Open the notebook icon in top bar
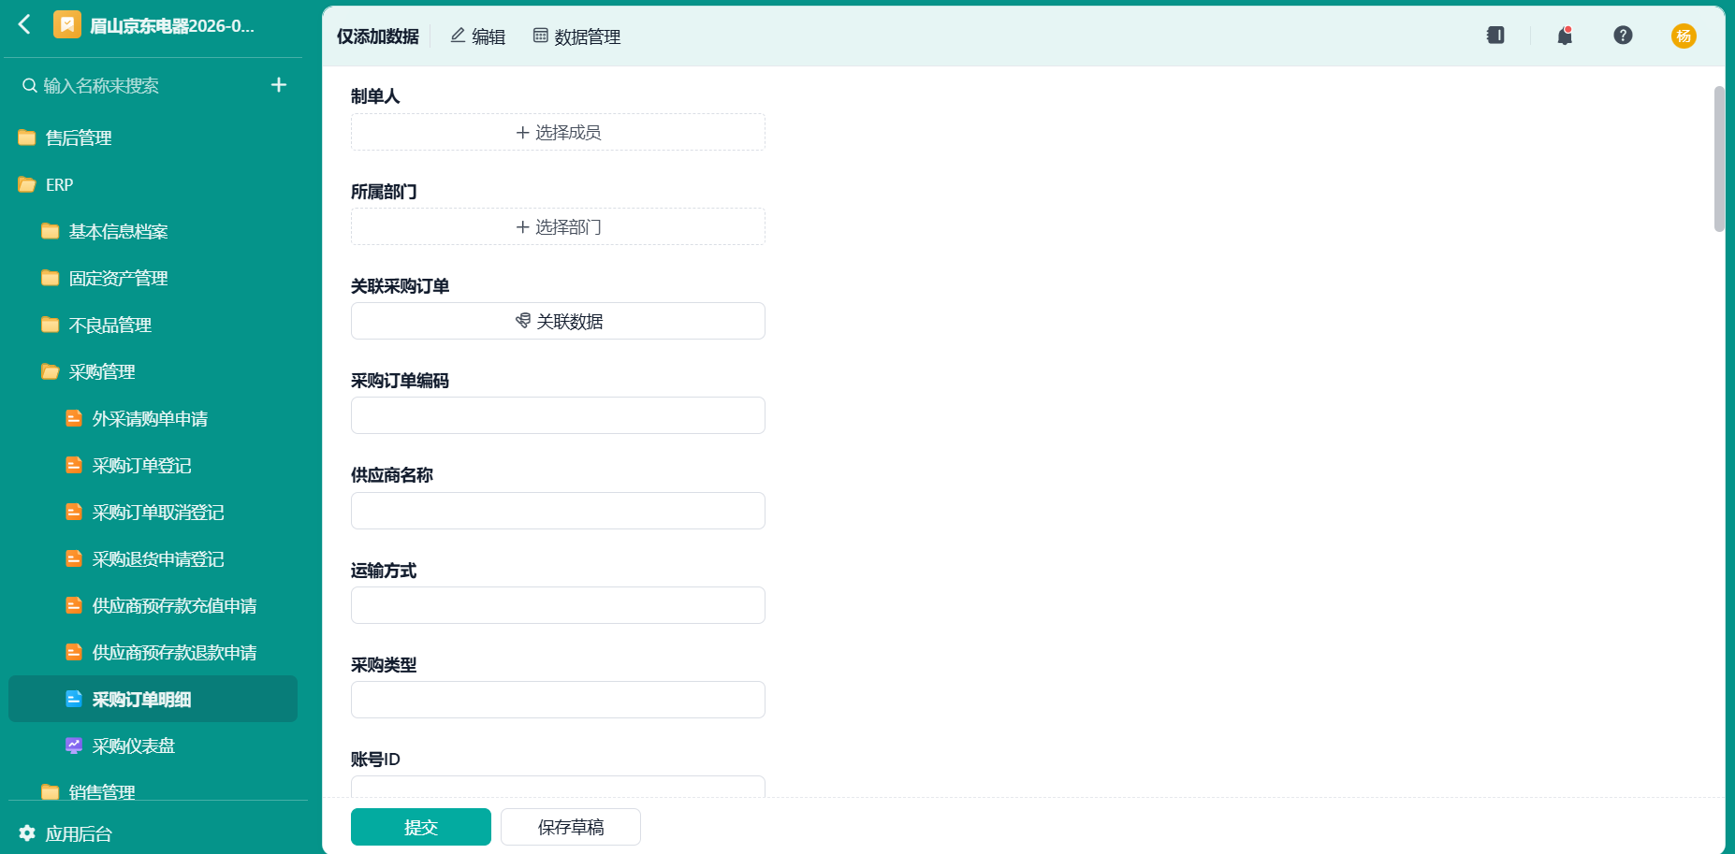Viewport: 1735px width, 854px height. click(1495, 36)
